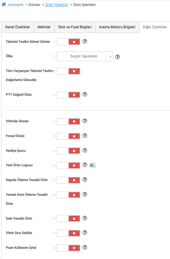Click the home icon next to Anasayfa
Screen dimensions: 170x259
coord(4,4)
